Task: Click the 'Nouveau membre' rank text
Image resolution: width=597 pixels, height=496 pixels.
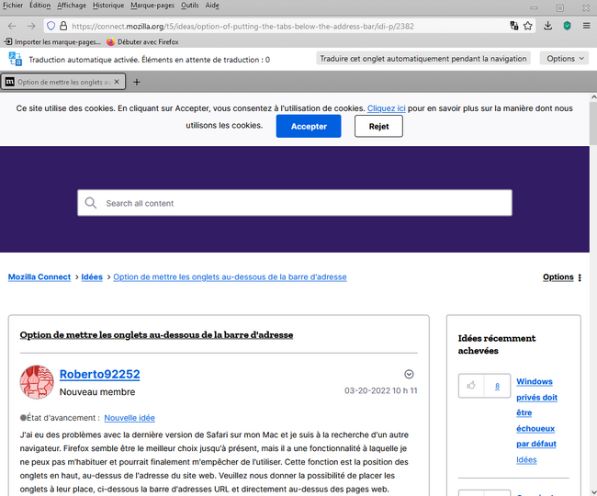Action: (97, 391)
